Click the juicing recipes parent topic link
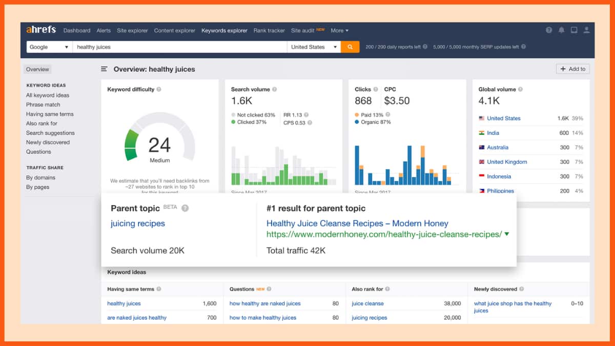This screenshot has height=346, width=615. click(138, 223)
